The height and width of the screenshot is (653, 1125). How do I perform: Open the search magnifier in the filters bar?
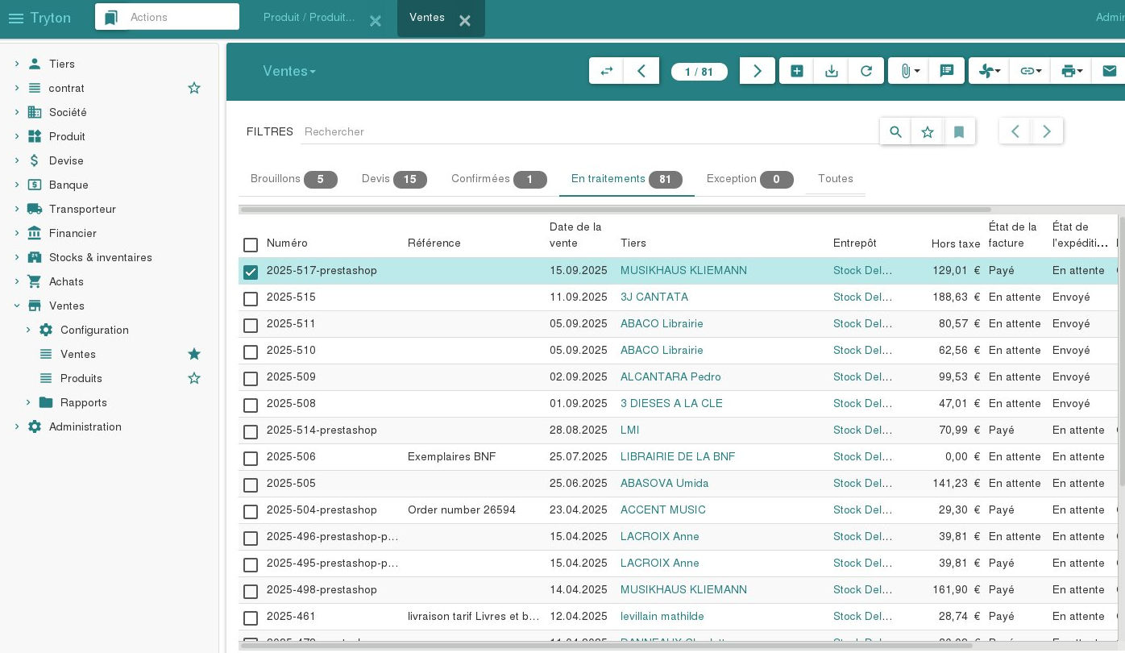[x=895, y=131]
